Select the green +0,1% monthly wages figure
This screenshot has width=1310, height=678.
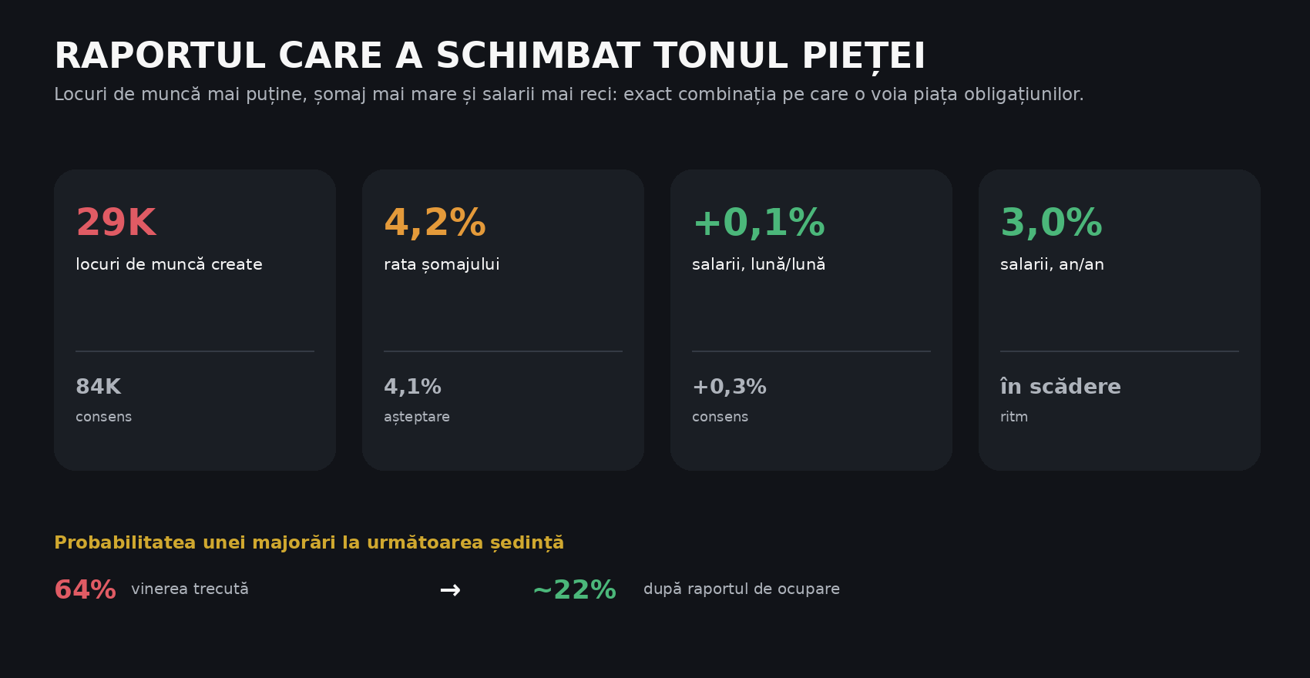point(759,223)
